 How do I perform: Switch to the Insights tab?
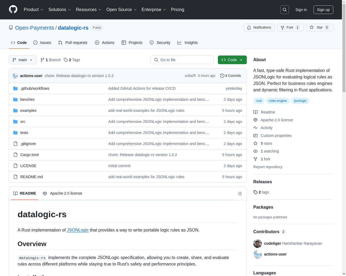(x=187, y=43)
